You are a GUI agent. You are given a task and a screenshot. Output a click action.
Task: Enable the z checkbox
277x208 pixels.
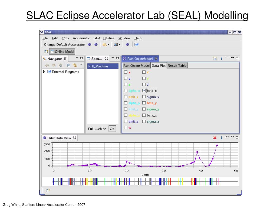tap(126, 84)
